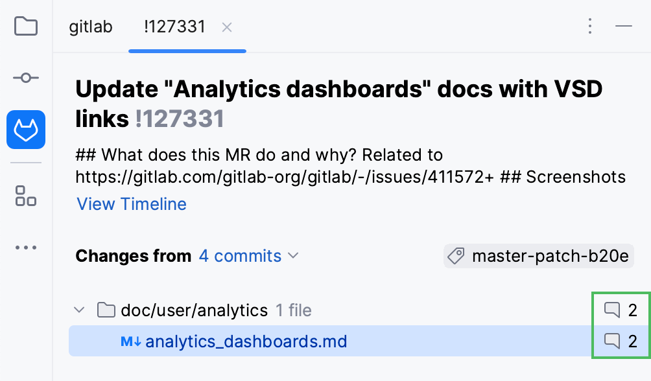
Task: Open the Commit tool window icon
Action: 25,77
